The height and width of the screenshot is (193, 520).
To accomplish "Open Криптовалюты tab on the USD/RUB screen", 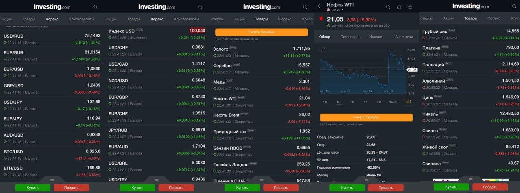I will coord(82,19).
